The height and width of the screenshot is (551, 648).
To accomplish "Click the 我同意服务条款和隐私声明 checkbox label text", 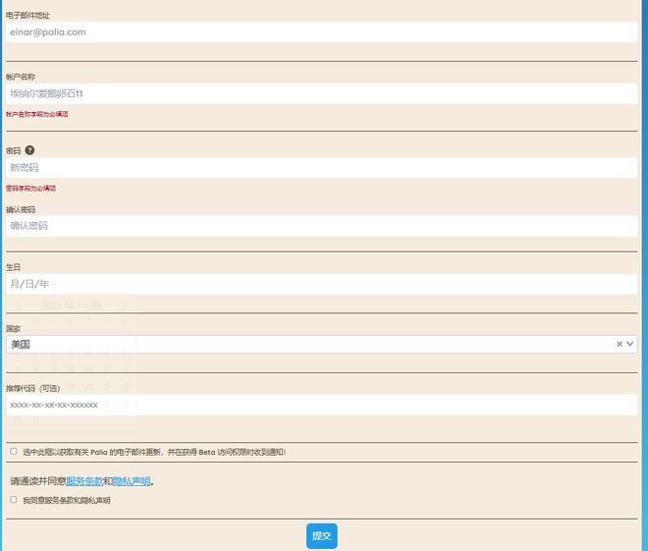I will click(67, 501).
